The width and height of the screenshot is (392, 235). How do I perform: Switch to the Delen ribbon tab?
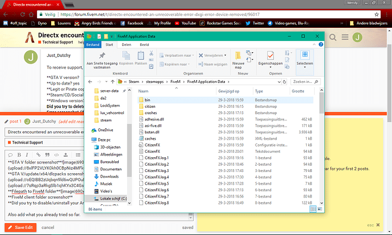pos(127,45)
